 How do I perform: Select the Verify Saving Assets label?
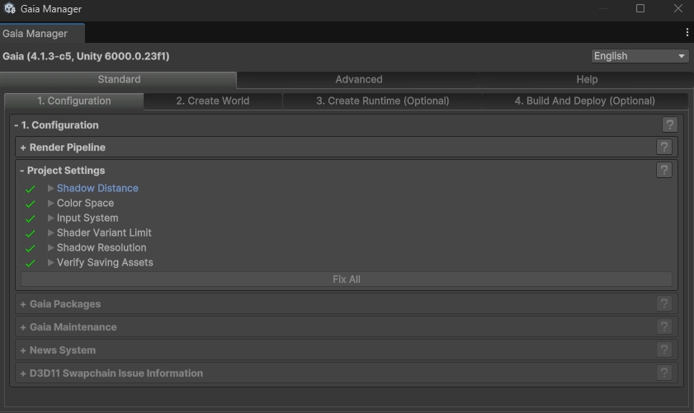click(x=105, y=262)
